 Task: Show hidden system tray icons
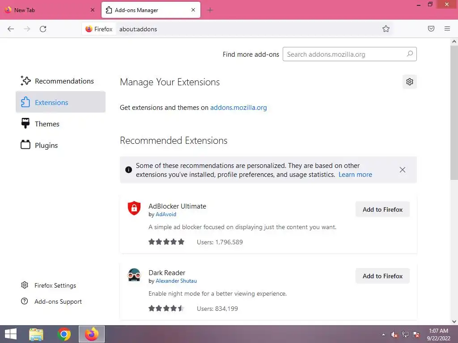tap(383, 335)
